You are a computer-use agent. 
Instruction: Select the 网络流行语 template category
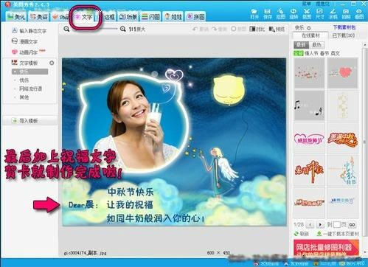pyautogui.click(x=30, y=89)
